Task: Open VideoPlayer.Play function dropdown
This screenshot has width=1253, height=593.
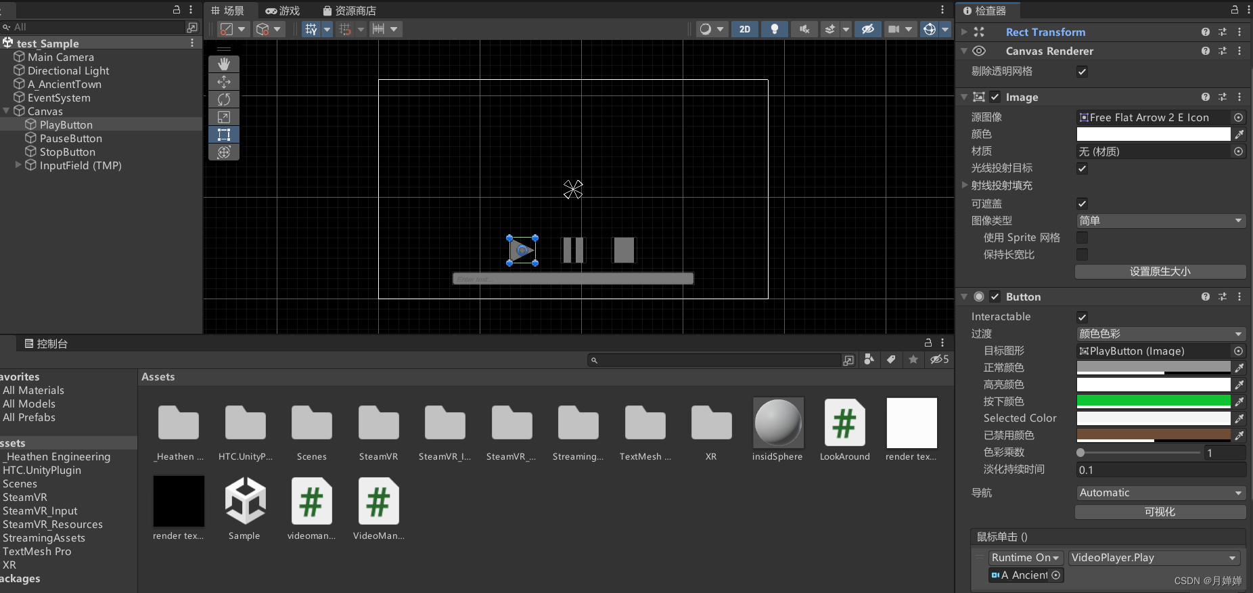Action: (1154, 558)
